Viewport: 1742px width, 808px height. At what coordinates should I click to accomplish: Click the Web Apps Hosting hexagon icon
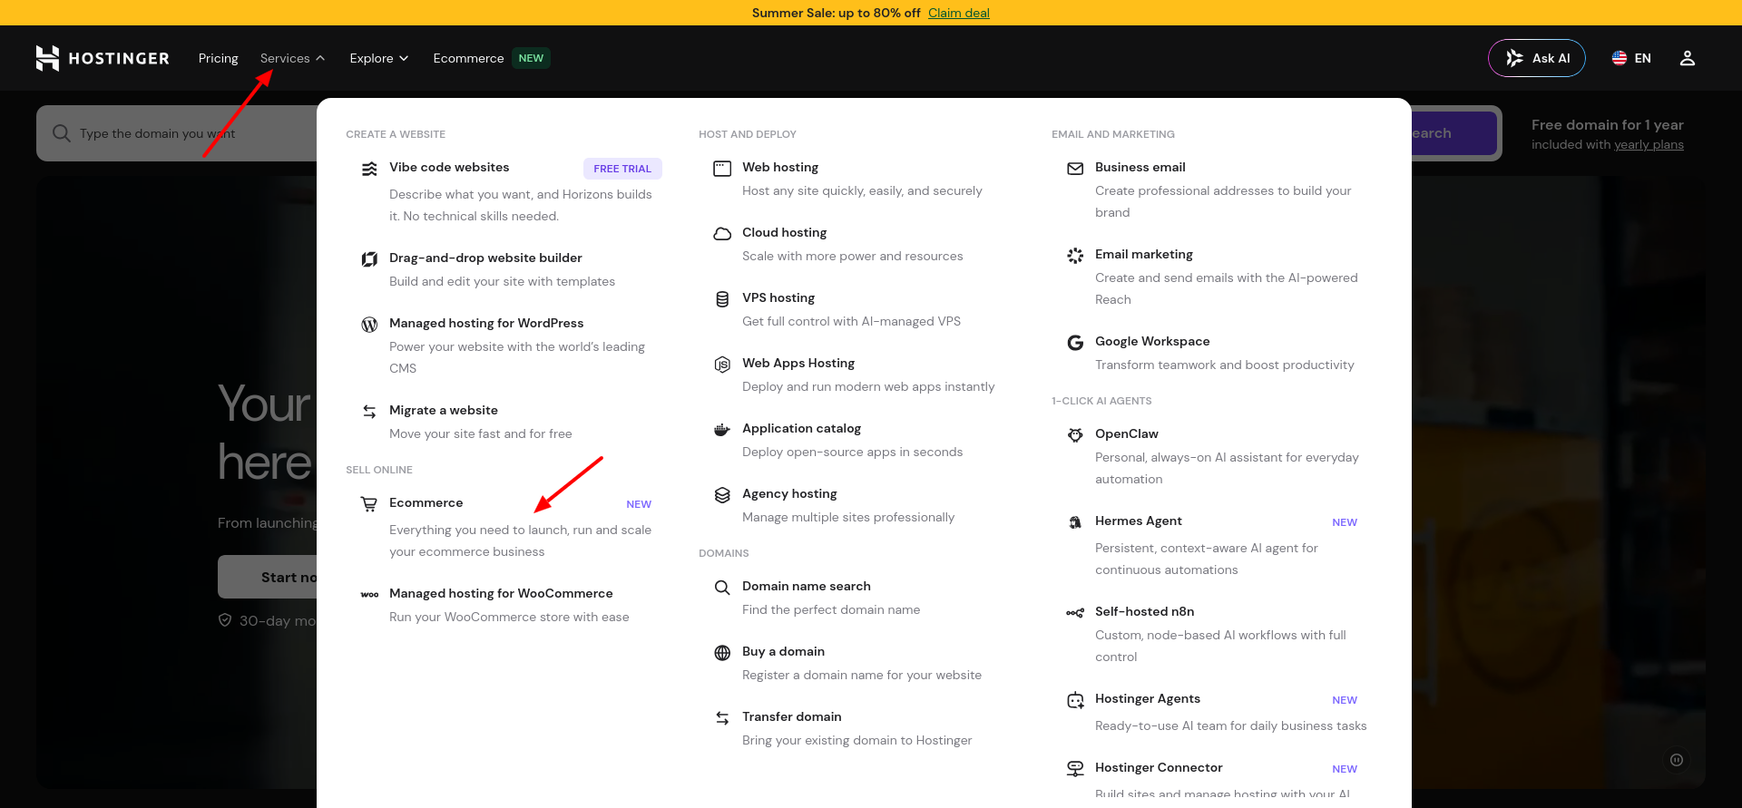[722, 365]
